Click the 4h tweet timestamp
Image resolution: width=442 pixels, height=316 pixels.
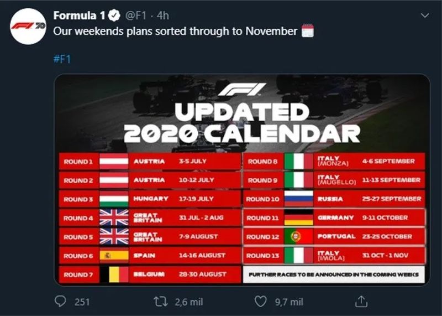point(164,15)
